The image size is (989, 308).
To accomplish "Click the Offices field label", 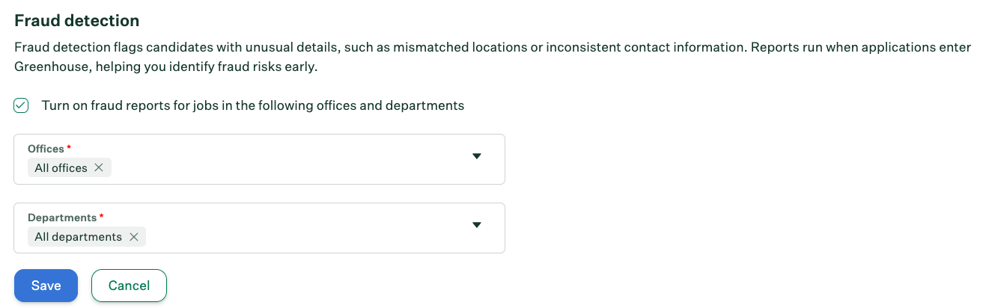I will coord(46,149).
